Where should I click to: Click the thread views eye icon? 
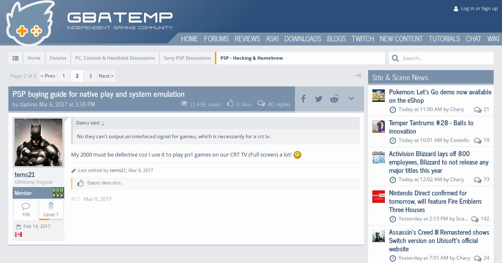(184, 104)
